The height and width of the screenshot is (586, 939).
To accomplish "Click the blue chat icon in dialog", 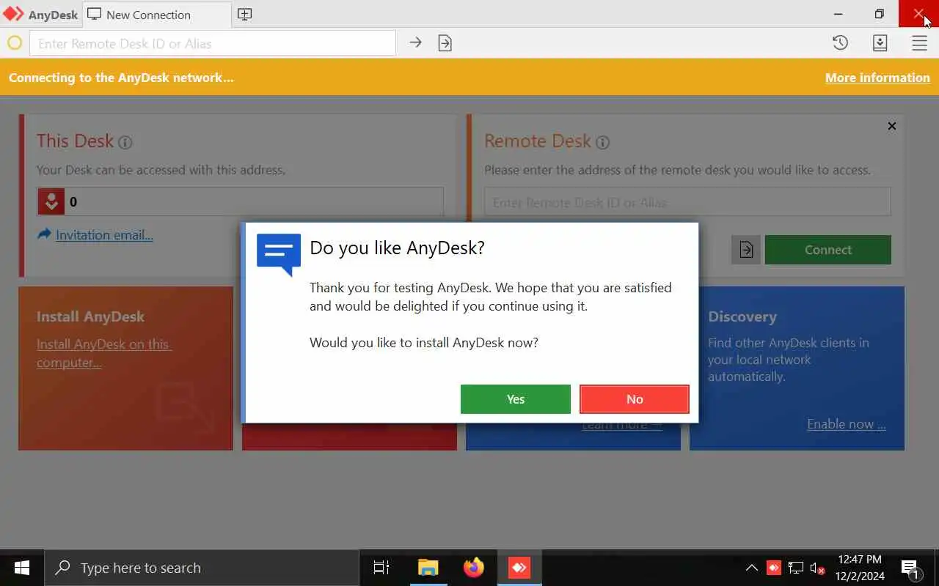I will 279,254.
